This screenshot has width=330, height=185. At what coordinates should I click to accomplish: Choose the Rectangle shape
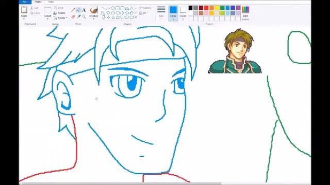point(118,8)
